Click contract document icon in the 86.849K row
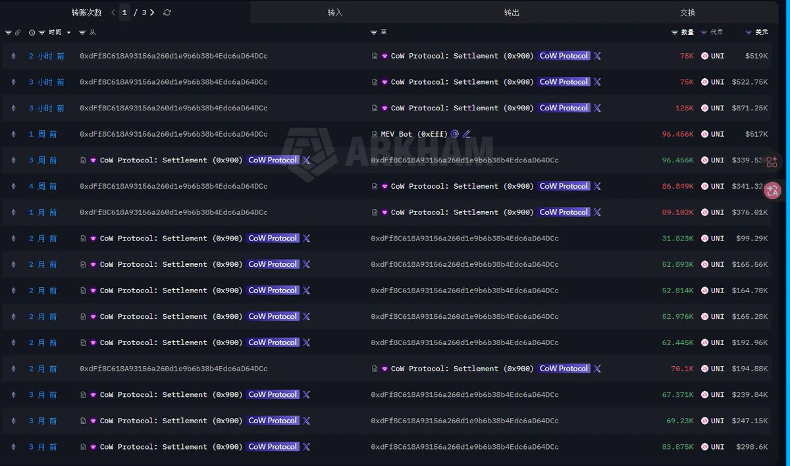Image resolution: width=790 pixels, height=466 pixels. 375,186
